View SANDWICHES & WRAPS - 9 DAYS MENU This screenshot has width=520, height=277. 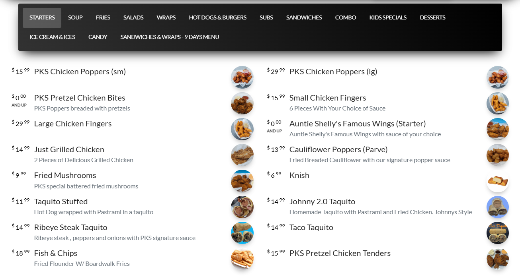tap(170, 37)
